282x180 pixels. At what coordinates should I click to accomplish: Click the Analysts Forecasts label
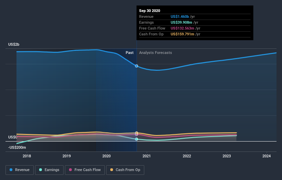(155, 53)
